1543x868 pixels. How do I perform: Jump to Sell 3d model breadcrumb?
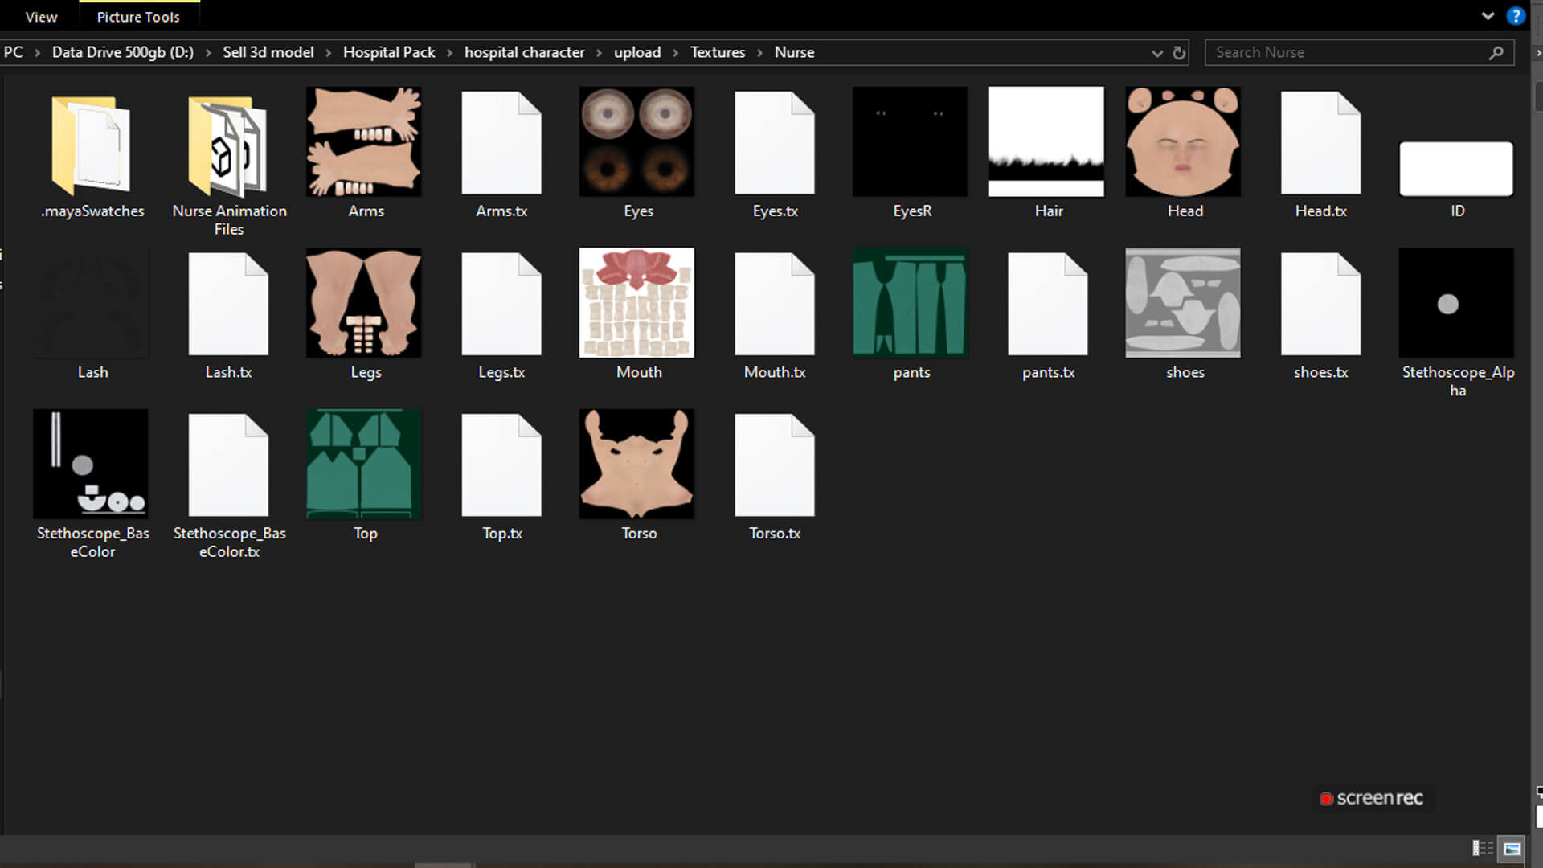coord(268,52)
